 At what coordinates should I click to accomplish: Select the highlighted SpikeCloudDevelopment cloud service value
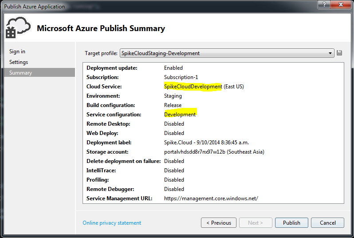click(x=193, y=87)
